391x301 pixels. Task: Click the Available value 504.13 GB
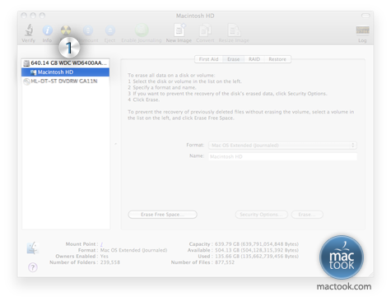pos(257,250)
